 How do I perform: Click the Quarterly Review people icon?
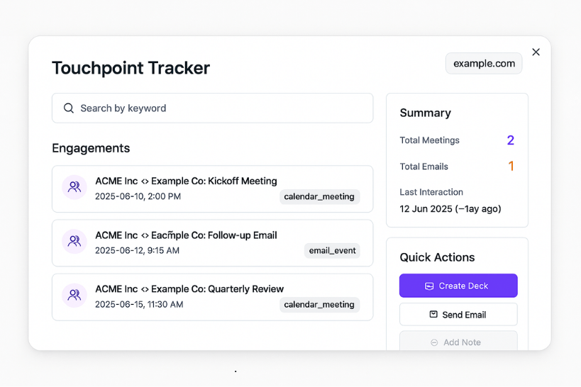74,295
